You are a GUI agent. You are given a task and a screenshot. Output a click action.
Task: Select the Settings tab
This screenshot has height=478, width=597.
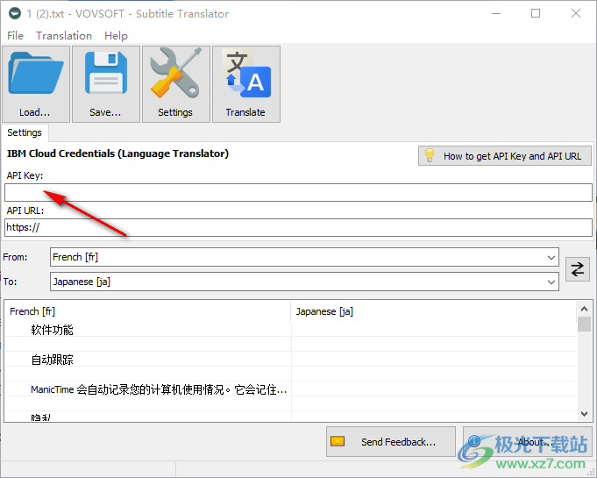coord(25,133)
